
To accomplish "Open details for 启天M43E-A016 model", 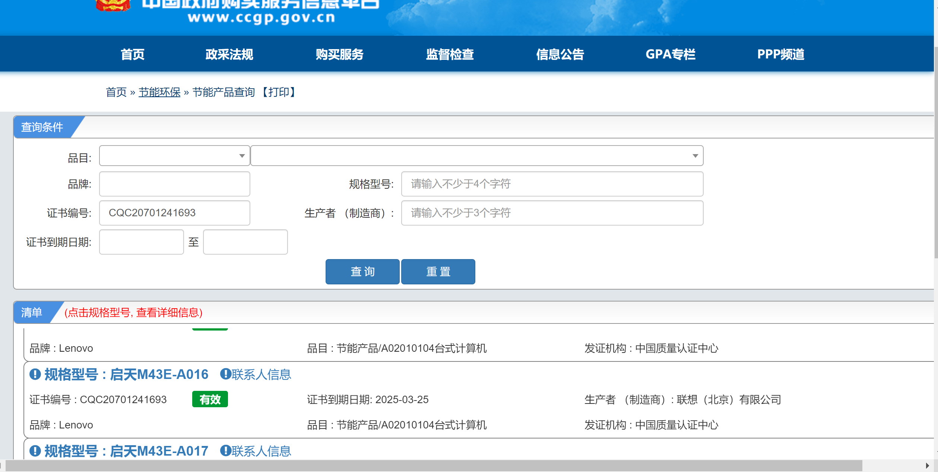I will coord(126,374).
